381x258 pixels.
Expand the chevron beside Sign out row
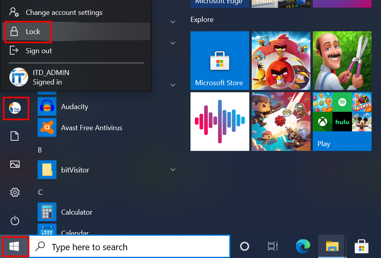click(x=173, y=43)
